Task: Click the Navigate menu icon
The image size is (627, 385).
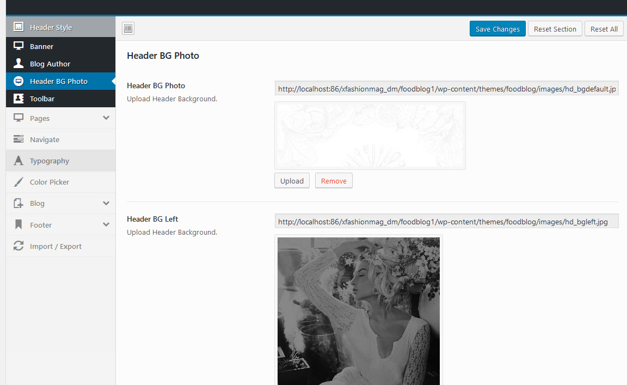Action: tap(19, 139)
